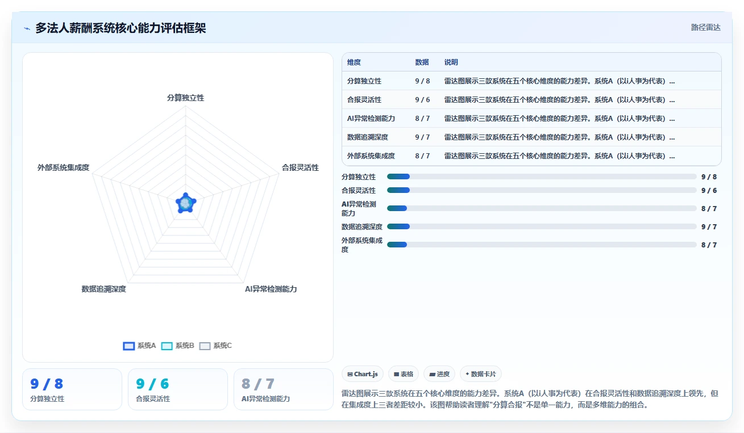Click the 进度 tag chip
Screen dimensions: 744x433
(x=439, y=374)
